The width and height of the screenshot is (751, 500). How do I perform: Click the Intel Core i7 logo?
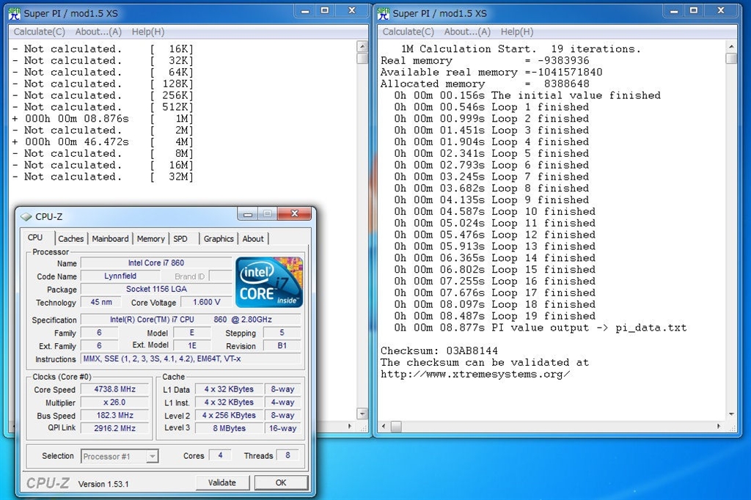click(269, 282)
